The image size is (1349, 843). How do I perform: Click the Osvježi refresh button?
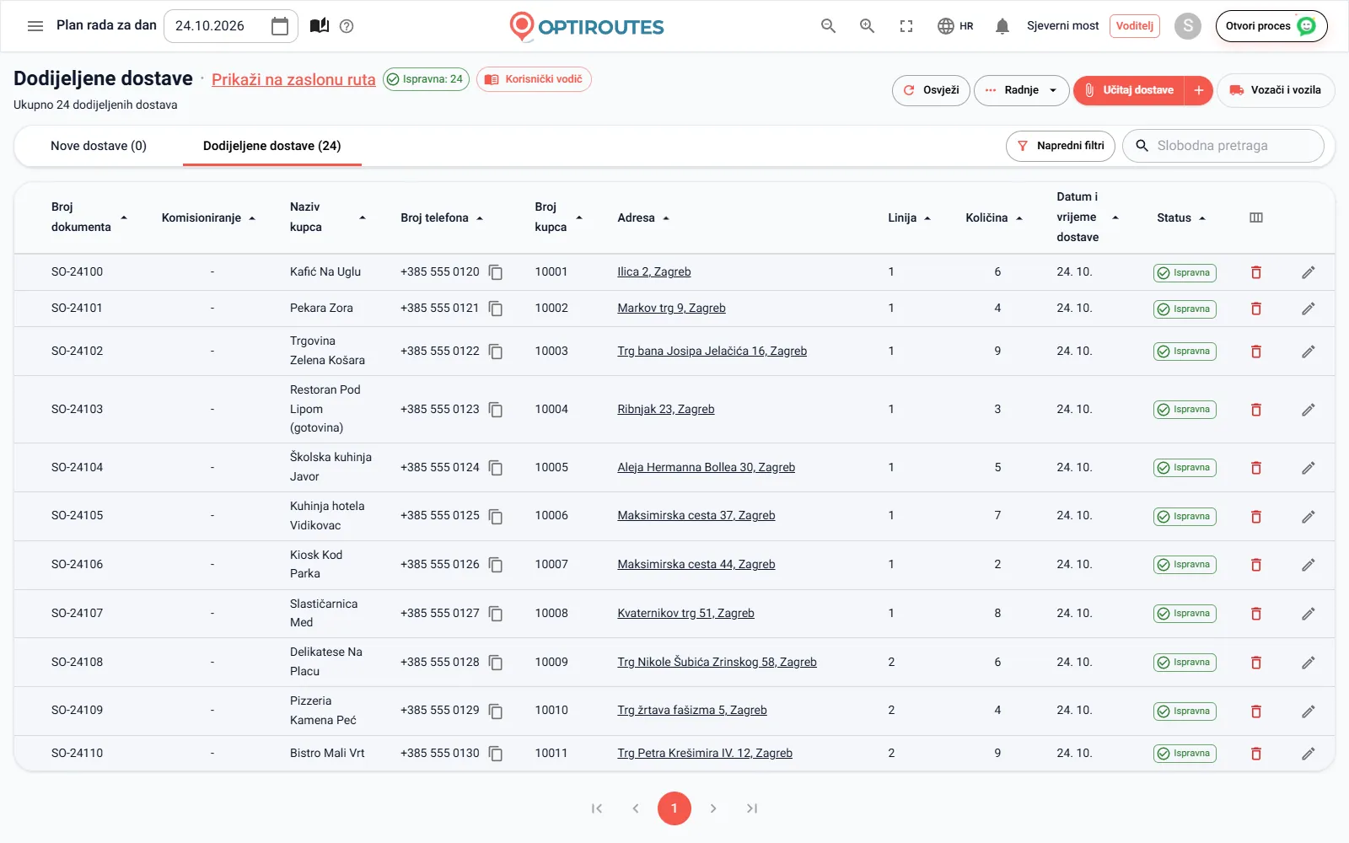click(931, 90)
